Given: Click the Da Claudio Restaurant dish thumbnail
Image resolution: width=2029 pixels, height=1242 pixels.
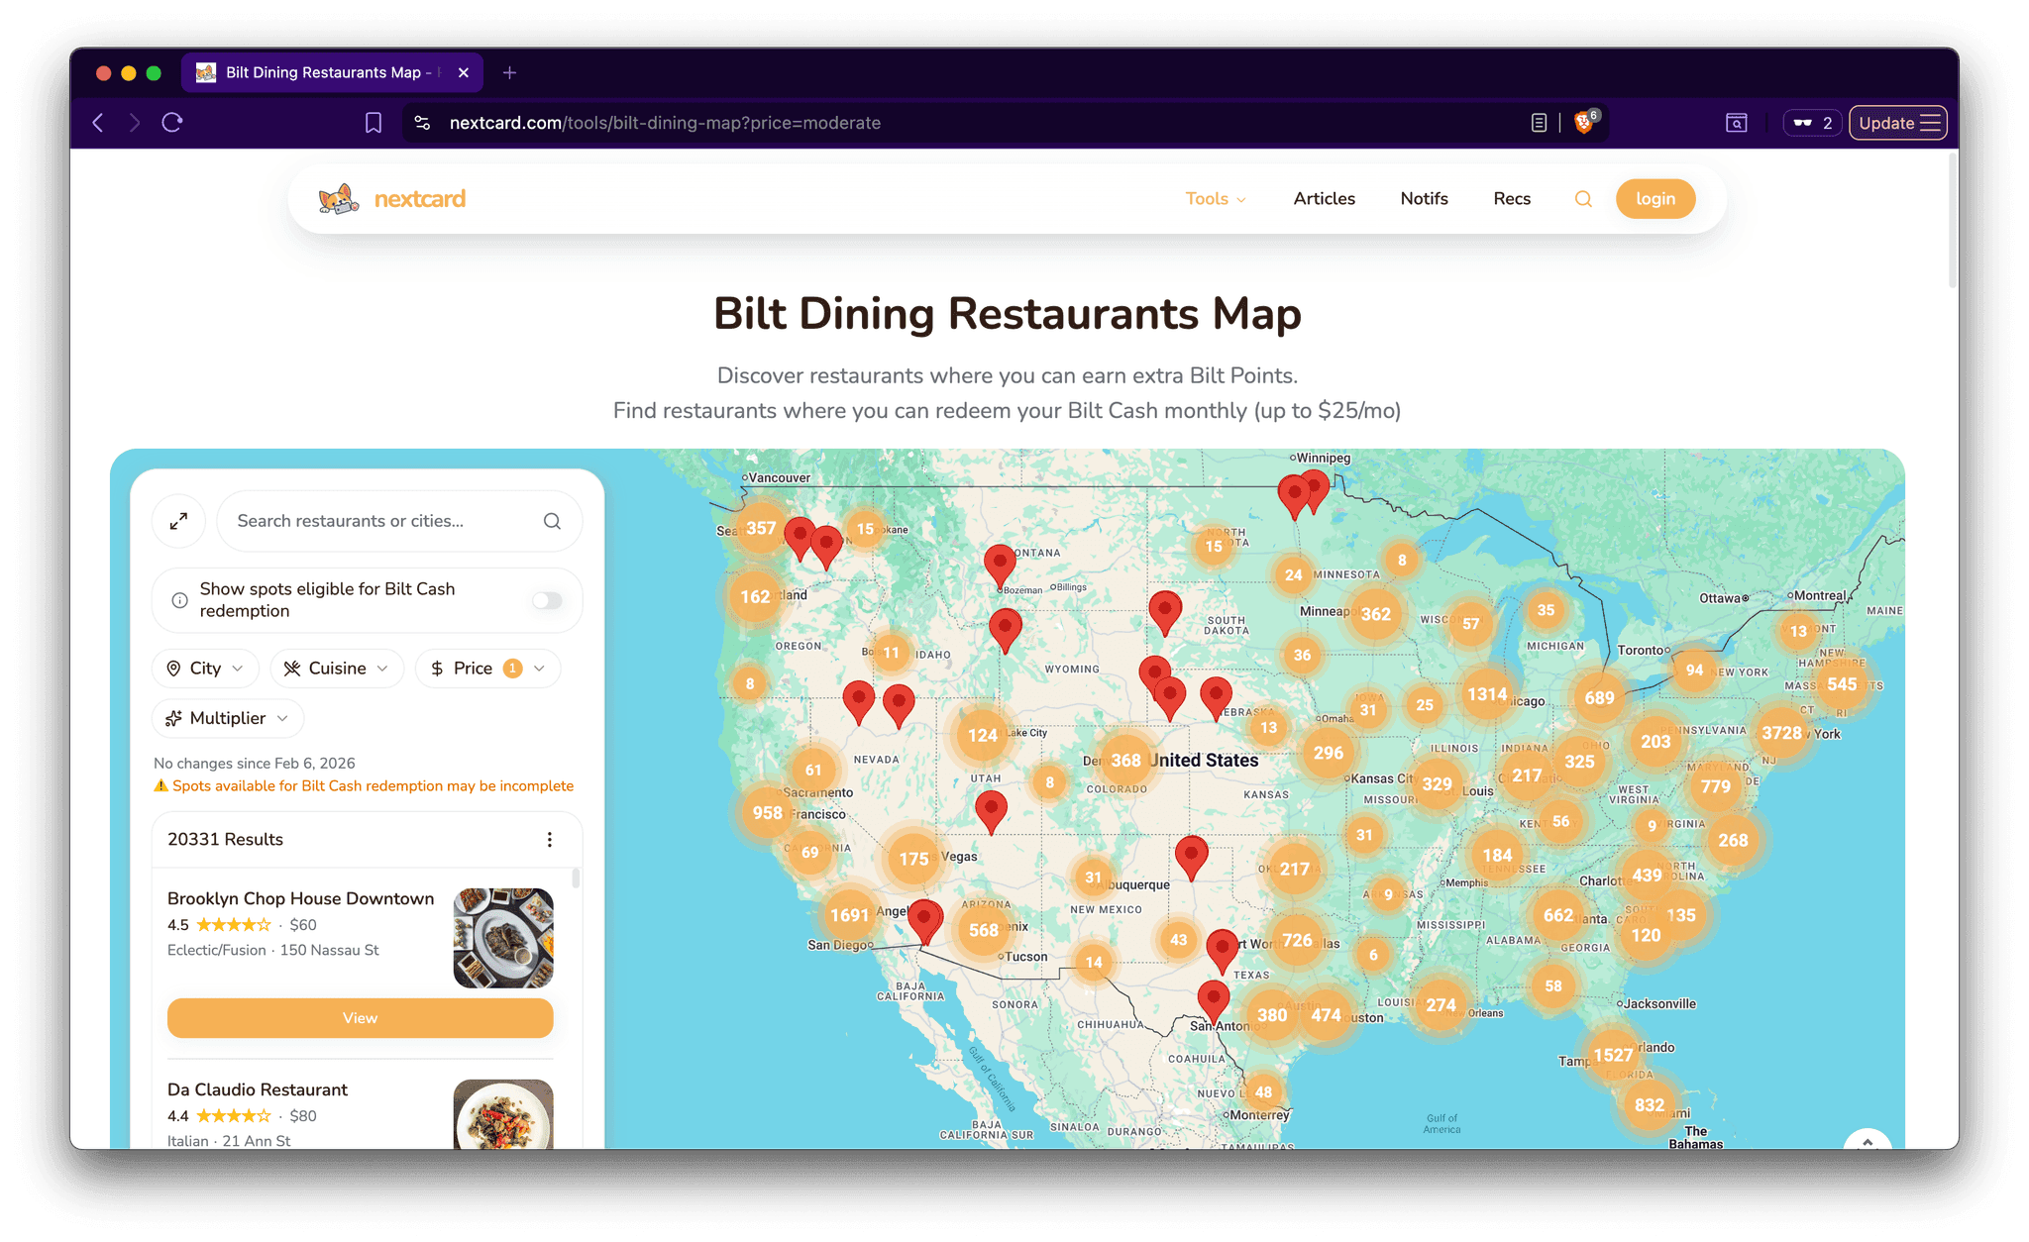Looking at the screenshot, I should 503,1114.
